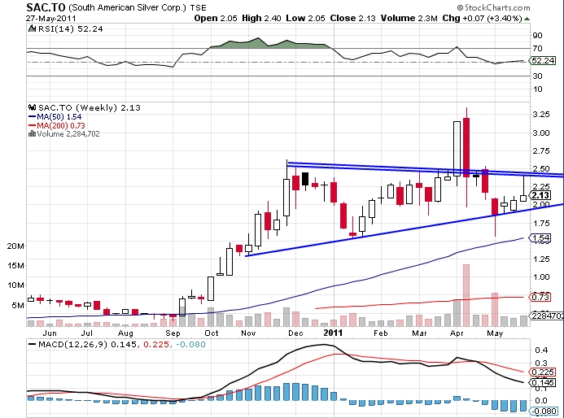Click the TSE exchange label
564x418 pixels.
[x=199, y=7]
